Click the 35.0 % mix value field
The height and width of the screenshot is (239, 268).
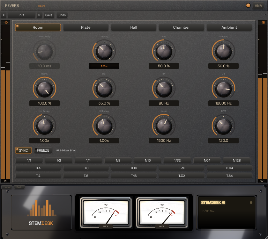pyautogui.click(x=104, y=103)
